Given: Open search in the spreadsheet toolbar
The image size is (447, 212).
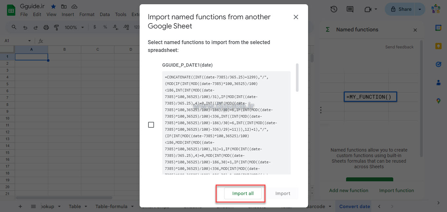Looking at the screenshot, I should 14,27.
